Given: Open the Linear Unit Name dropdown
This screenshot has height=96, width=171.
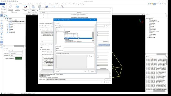Looking at the screenshot, I should point(79,49).
